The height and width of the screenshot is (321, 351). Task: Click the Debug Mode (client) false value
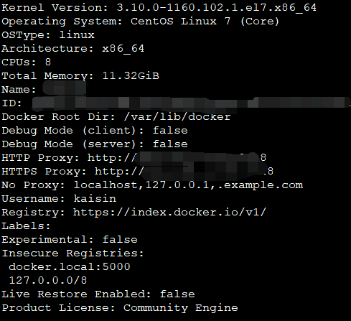click(x=170, y=131)
